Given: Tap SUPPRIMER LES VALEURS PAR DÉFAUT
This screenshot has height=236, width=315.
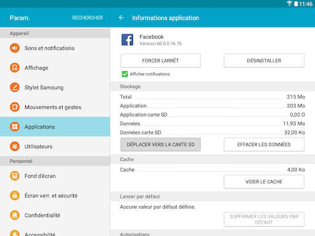Looking at the screenshot, I should click(x=264, y=219).
